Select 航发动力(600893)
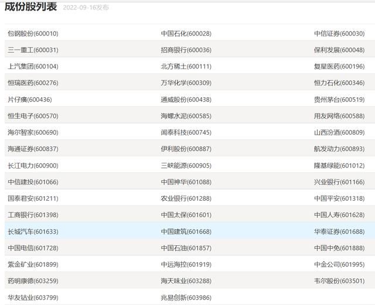Viewport: 375px width, 305px height. tap(339, 149)
